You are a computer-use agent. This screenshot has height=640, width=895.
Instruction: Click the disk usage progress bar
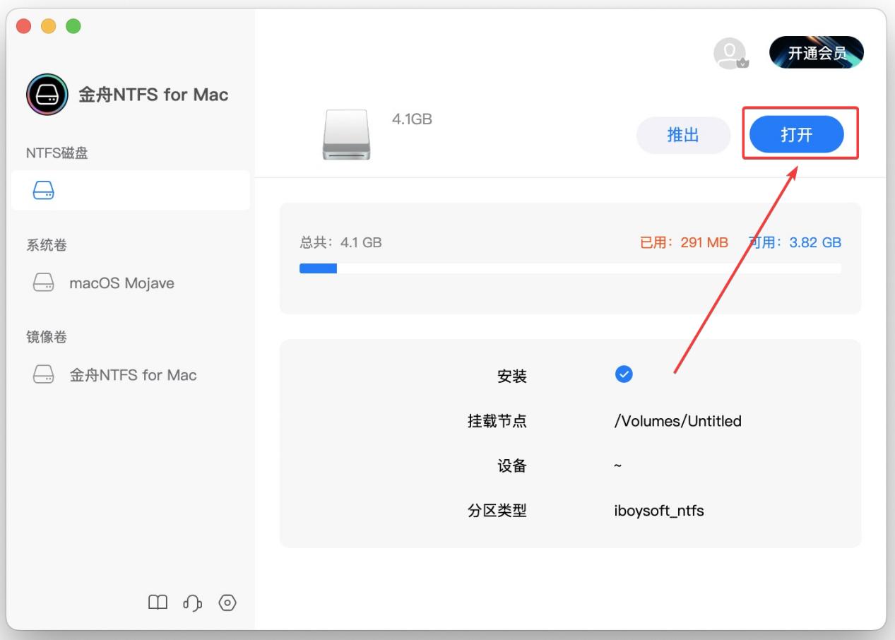point(570,268)
